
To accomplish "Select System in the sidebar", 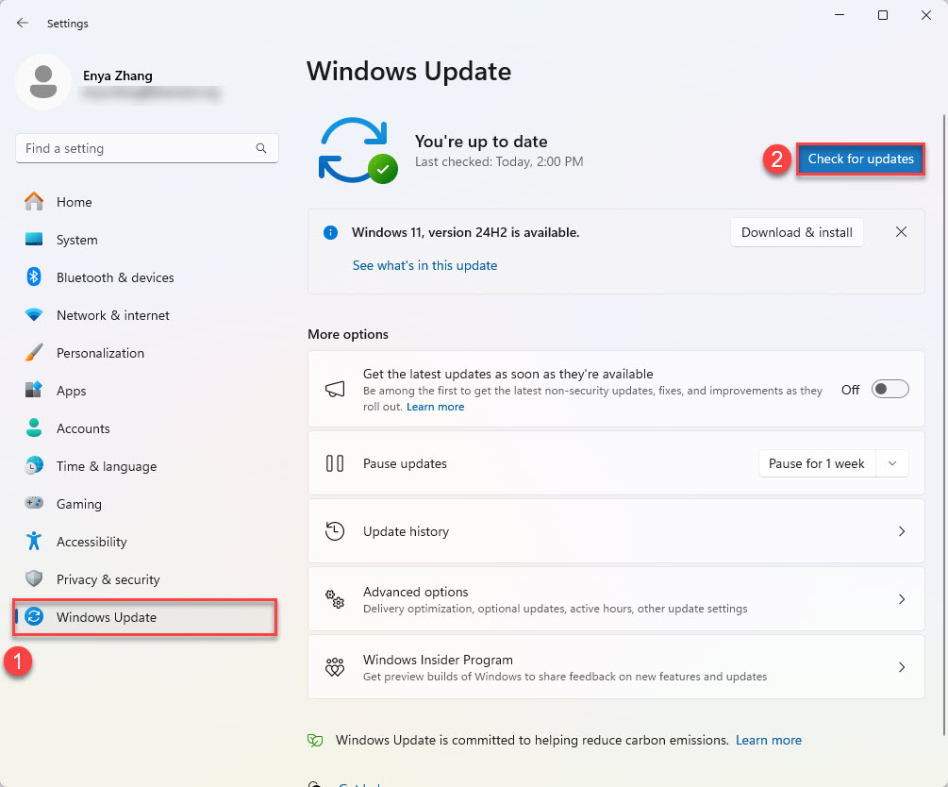I will [x=76, y=240].
